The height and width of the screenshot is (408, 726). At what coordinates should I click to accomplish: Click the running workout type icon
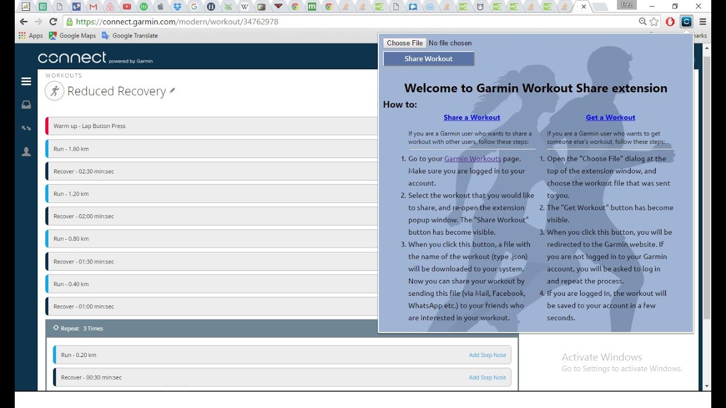54,91
